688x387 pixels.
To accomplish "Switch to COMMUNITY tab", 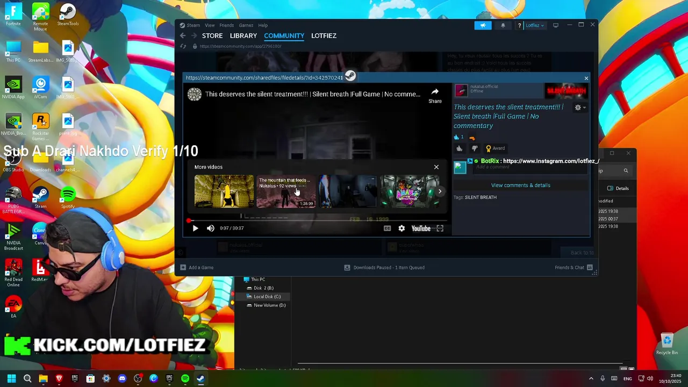I will click(284, 36).
